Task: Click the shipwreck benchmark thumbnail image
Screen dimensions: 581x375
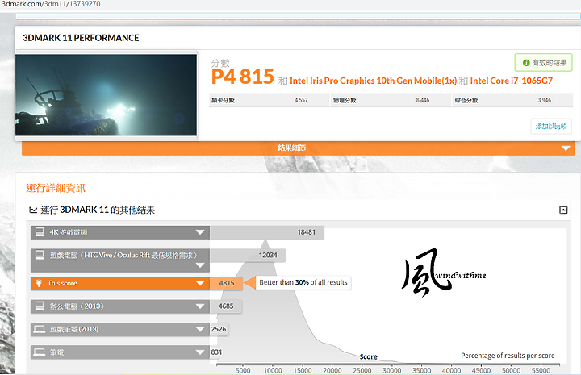Action: click(106, 95)
